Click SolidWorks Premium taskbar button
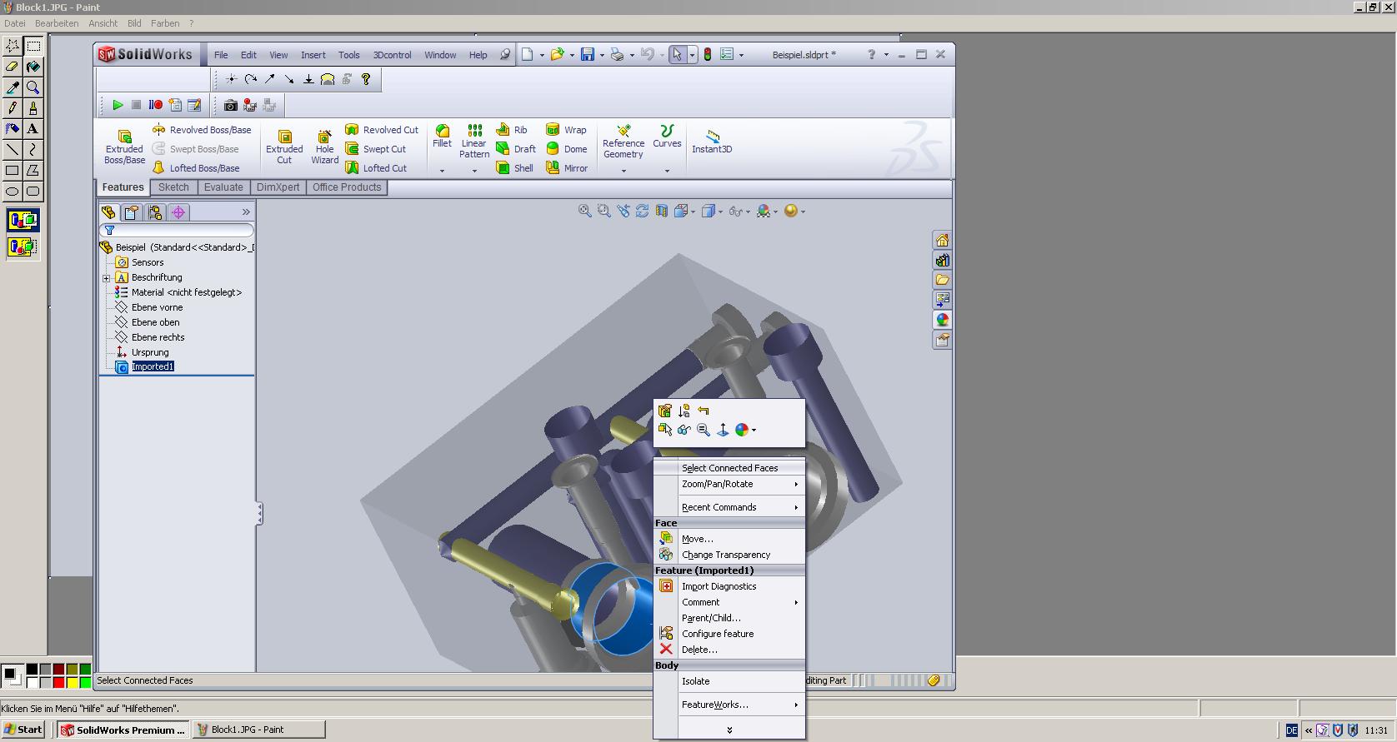The width and height of the screenshot is (1397, 742). tap(123, 730)
